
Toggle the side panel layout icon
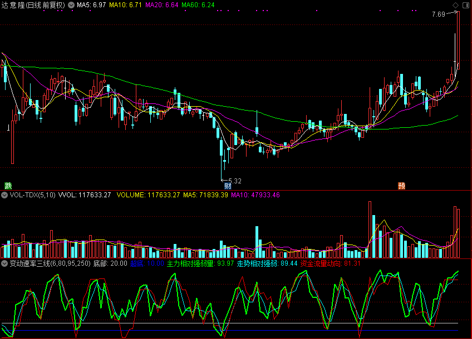(465, 5)
